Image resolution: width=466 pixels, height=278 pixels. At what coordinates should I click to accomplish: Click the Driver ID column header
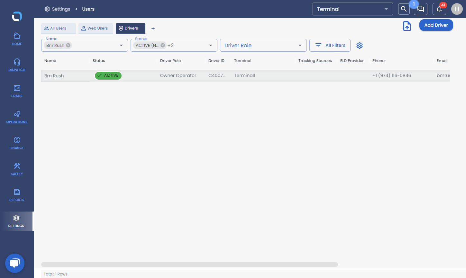(x=216, y=61)
